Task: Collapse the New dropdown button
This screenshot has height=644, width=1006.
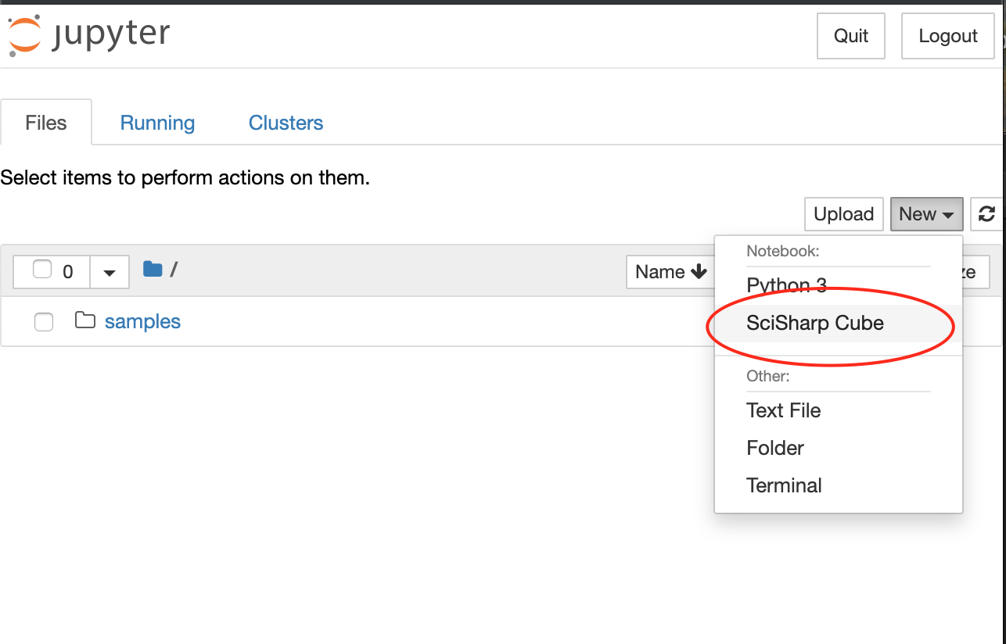Action: coord(926,213)
